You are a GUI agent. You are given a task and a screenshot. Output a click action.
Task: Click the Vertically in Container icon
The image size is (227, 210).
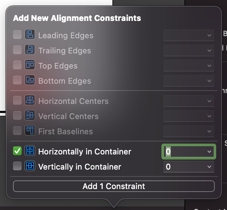pyautogui.click(x=29, y=166)
